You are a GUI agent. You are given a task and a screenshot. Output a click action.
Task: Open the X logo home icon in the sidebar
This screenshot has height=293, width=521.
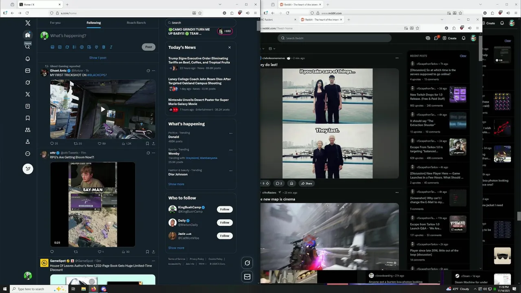[x=28, y=23]
